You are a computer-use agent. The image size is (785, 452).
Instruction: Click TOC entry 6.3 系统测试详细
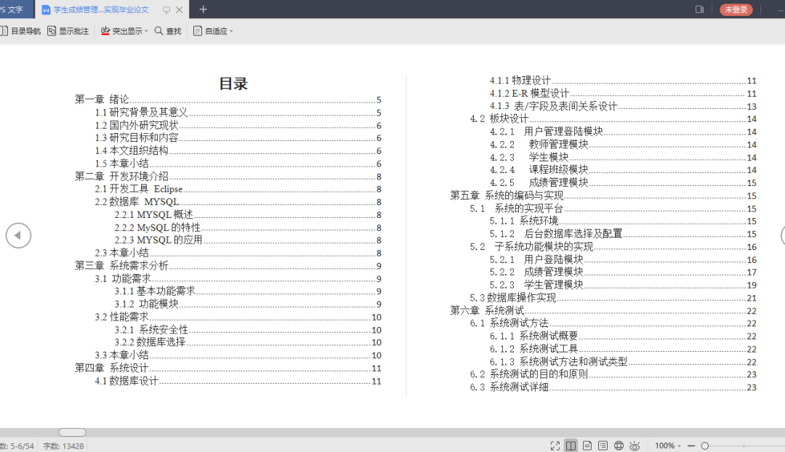point(613,387)
